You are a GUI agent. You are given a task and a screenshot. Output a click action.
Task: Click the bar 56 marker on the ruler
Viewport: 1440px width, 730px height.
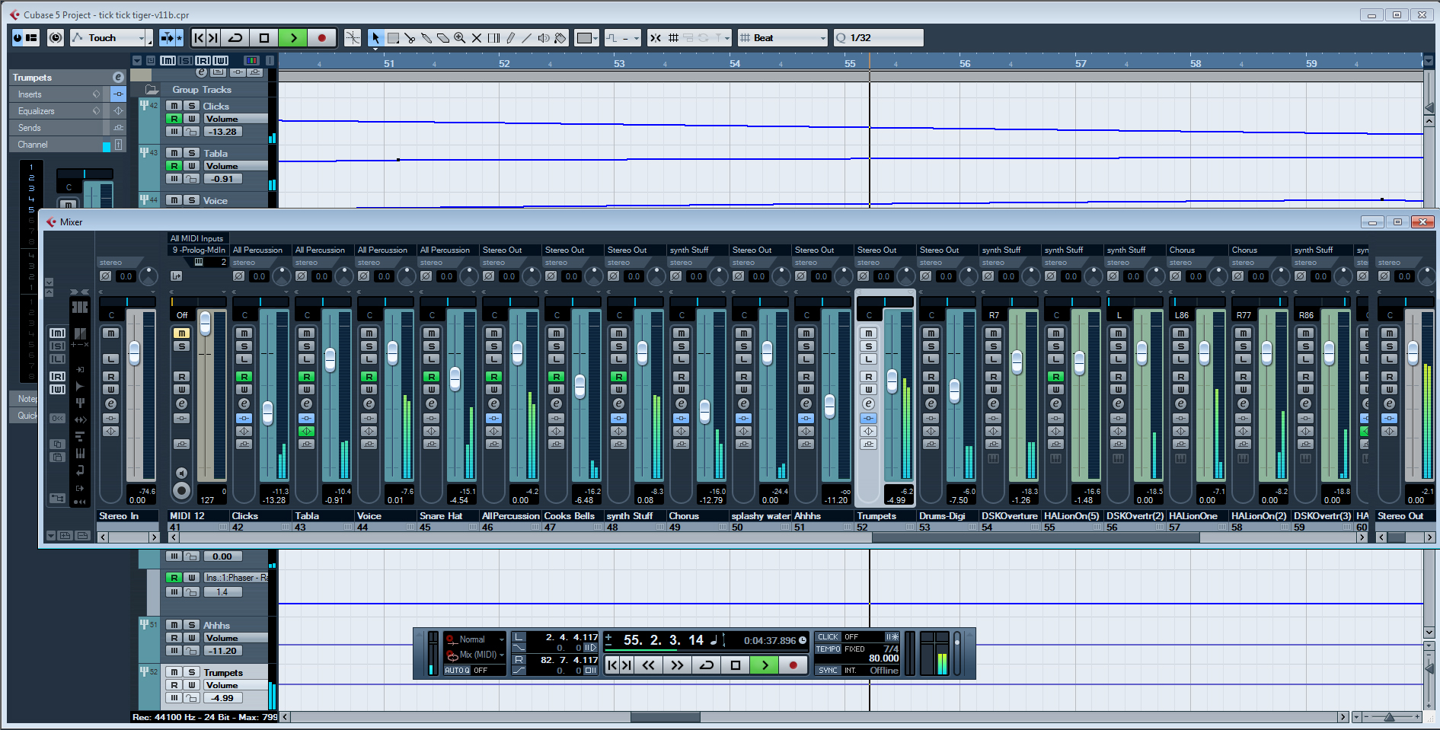tap(964, 63)
